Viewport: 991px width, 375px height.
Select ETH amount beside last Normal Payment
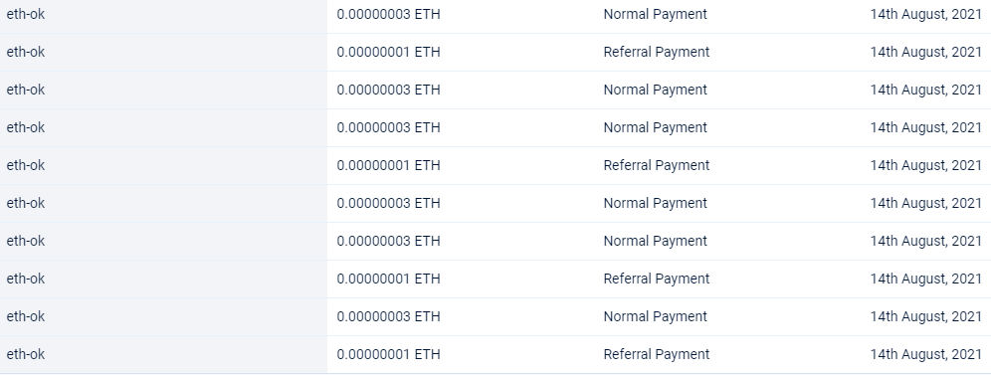point(388,316)
